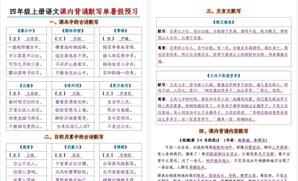Click the line 远近高低各不同
The height and width of the screenshot is (181, 298).
click(x=72, y=56)
